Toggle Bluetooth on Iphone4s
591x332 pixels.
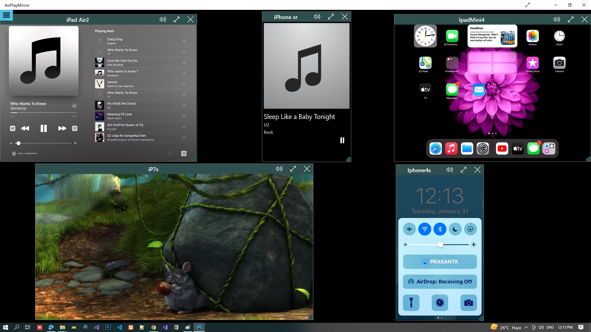[x=440, y=229]
